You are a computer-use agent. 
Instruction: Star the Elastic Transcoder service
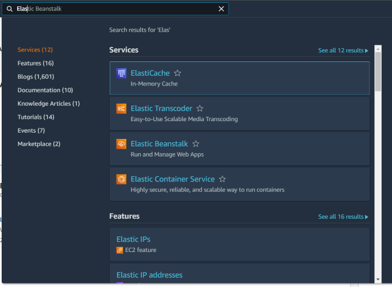coord(200,108)
